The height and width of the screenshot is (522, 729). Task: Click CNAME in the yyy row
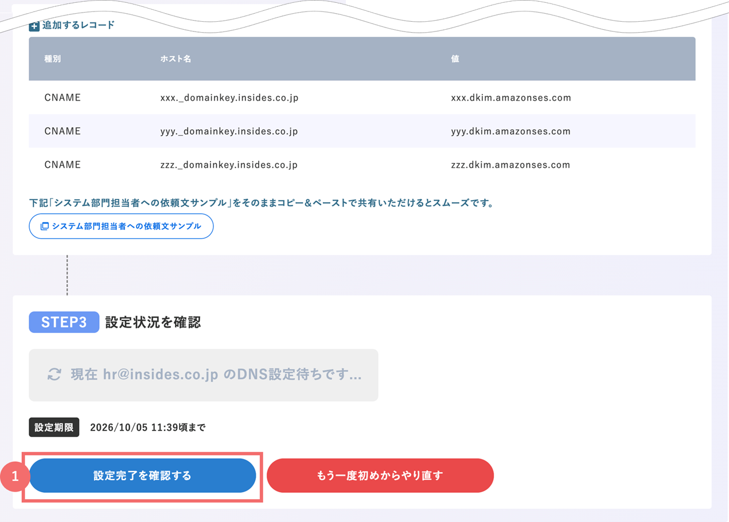tap(63, 131)
